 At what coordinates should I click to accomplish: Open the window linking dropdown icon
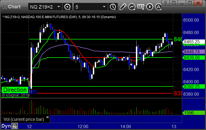tap(174, 3)
